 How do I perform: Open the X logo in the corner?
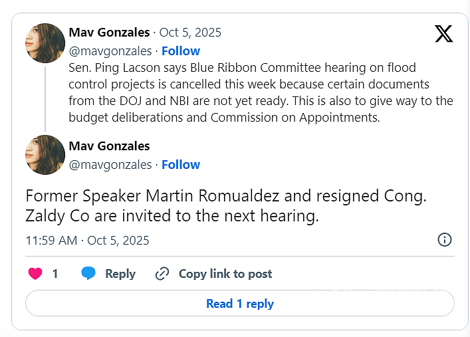click(x=443, y=33)
